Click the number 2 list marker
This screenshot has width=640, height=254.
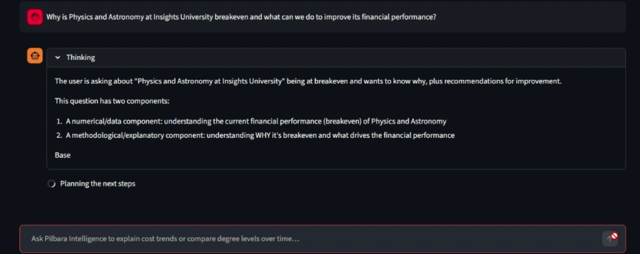[59, 135]
